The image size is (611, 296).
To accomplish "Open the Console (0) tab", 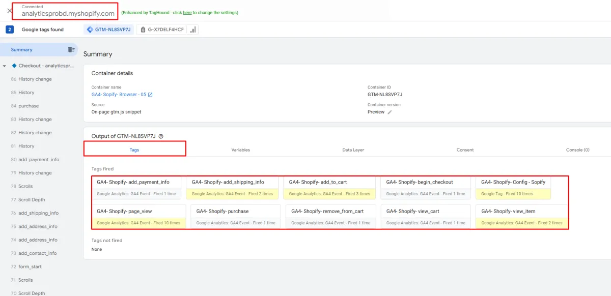I will [x=577, y=150].
